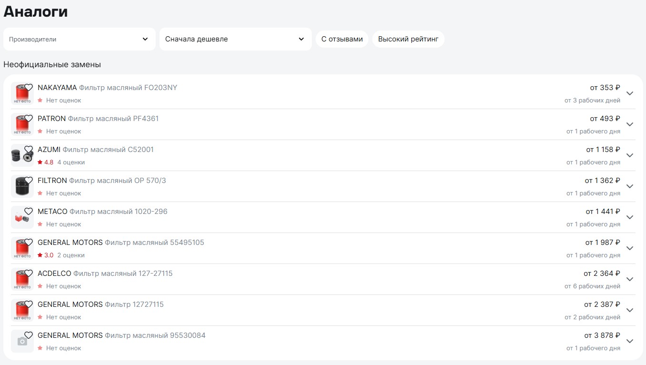Viewport: 646px width, 365px height.
Task: Save FILTRON OP 570/3 to favorites
Action: click(29, 180)
